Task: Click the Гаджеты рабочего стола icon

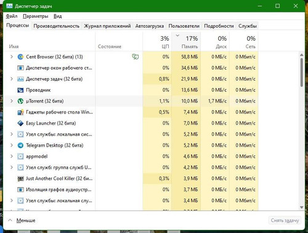Action: [20, 112]
